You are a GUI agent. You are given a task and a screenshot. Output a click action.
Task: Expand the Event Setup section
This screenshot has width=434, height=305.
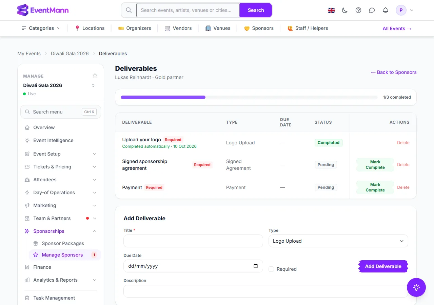(x=61, y=154)
